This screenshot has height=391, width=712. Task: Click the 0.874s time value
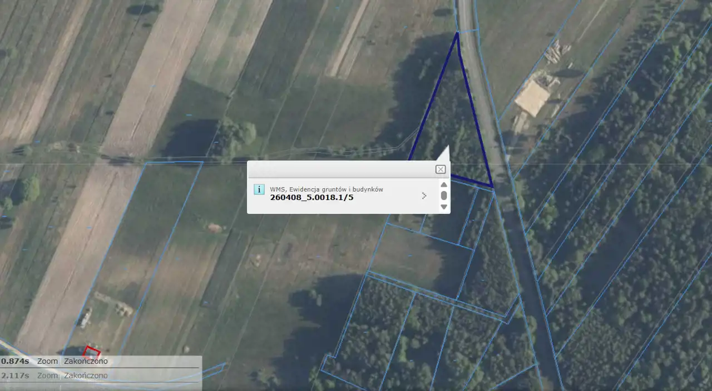click(x=15, y=361)
